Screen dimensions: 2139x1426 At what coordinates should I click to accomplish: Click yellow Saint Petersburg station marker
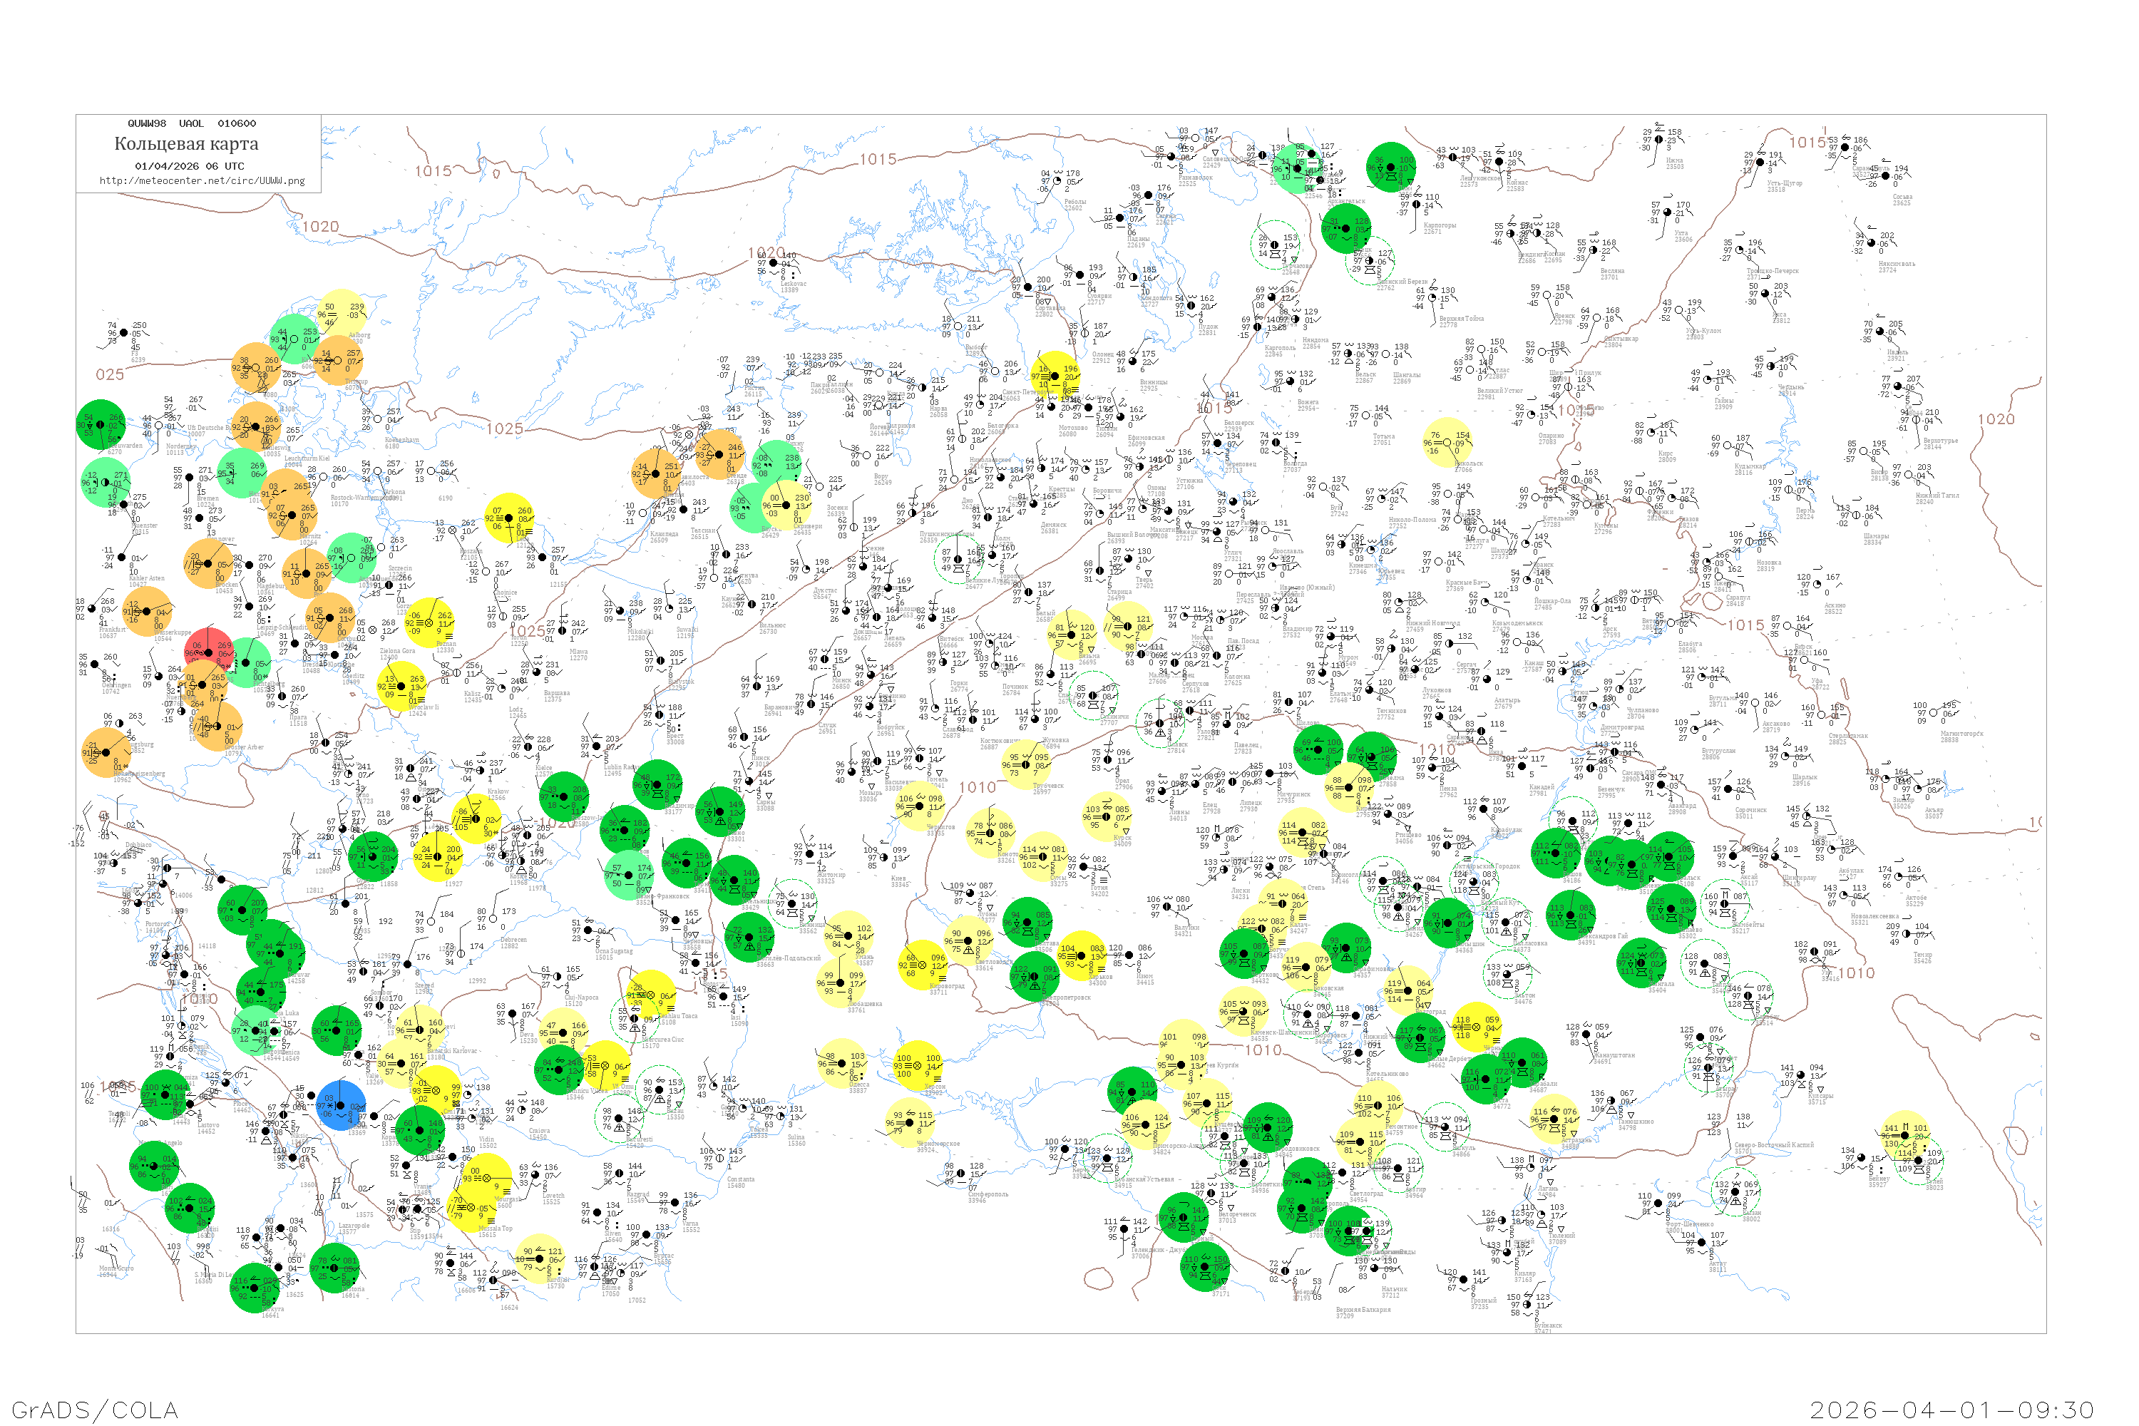(x=1056, y=376)
